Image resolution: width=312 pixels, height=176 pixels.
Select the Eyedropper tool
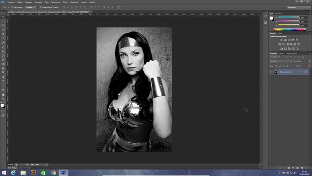click(x=3, y=38)
